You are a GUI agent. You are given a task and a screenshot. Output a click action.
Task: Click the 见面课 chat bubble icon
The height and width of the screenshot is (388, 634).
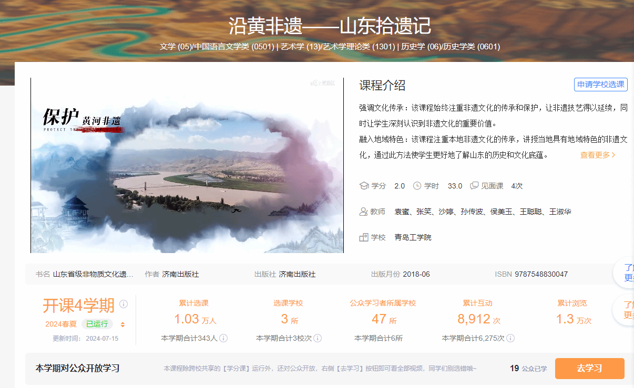click(x=474, y=186)
